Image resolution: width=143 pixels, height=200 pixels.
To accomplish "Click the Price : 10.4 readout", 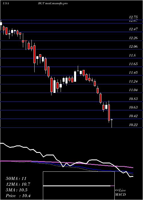I will click(x=18, y=196).
